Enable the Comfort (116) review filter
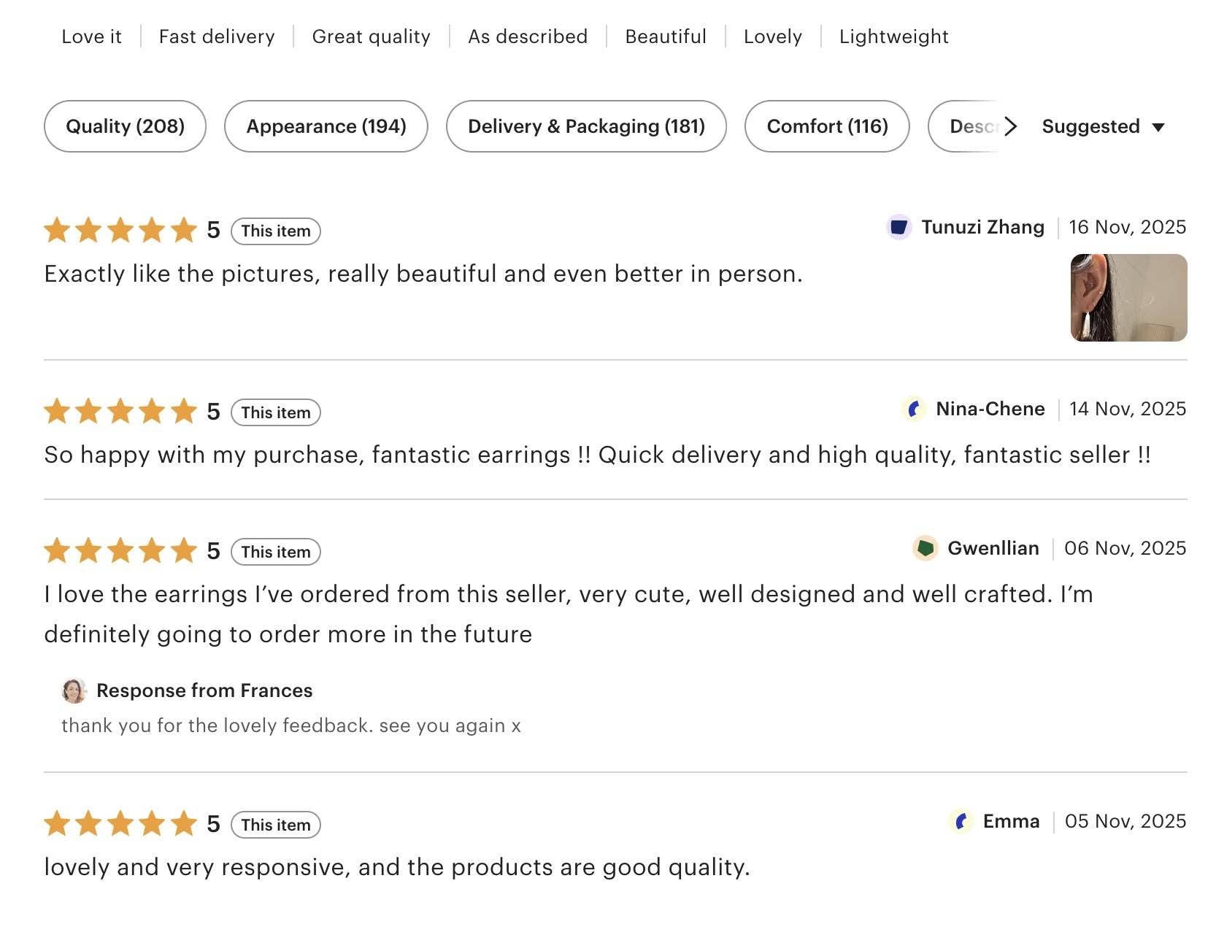The height and width of the screenshot is (943, 1216). pos(826,126)
